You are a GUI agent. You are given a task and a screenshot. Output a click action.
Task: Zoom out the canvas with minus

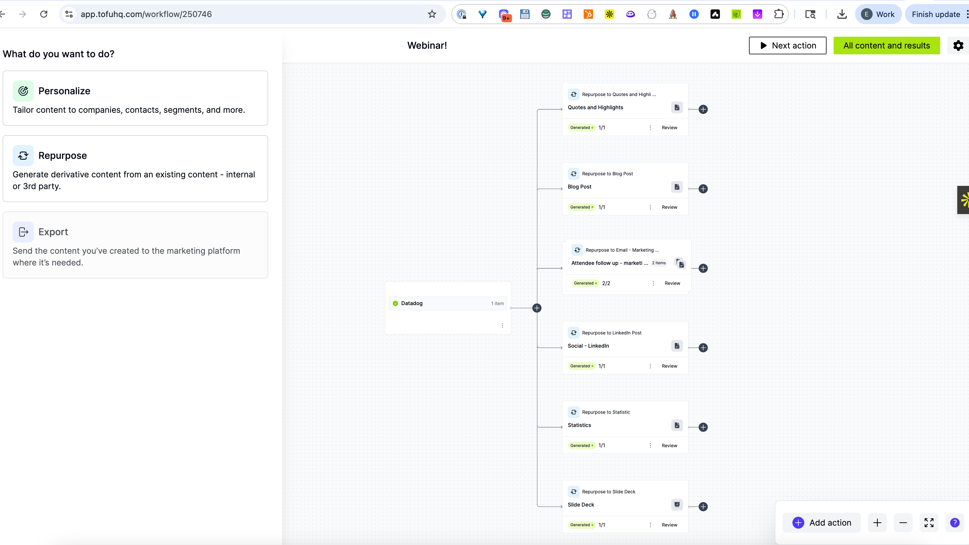903,522
